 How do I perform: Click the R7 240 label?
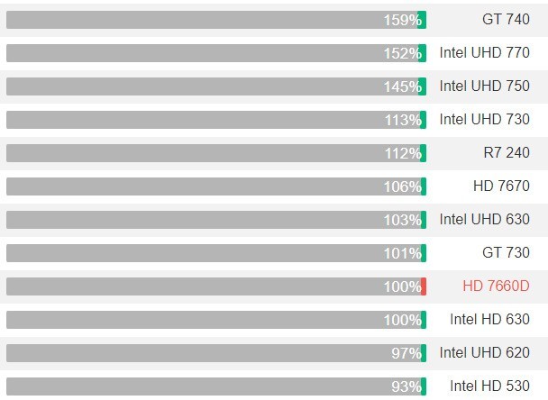coord(507,152)
